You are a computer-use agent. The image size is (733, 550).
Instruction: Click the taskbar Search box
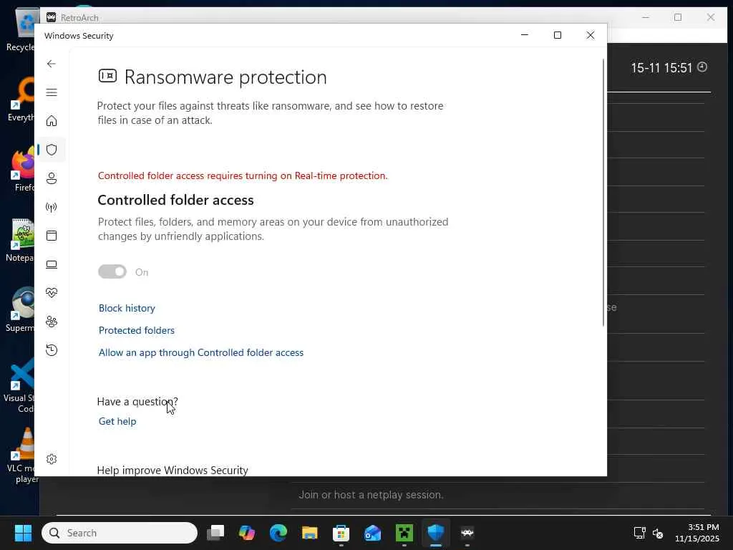[x=120, y=533]
